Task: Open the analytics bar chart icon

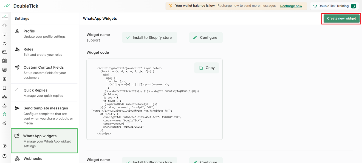Action: pyautogui.click(x=4, y=79)
